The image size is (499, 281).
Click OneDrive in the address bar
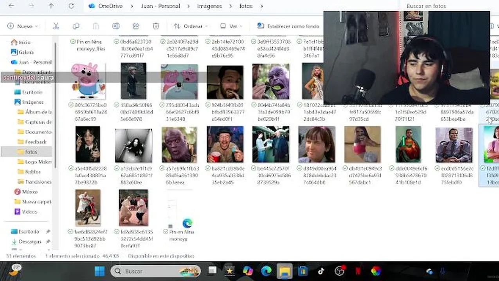(x=110, y=6)
